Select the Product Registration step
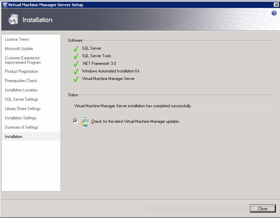The height and width of the screenshot is (218, 280). coord(21,71)
